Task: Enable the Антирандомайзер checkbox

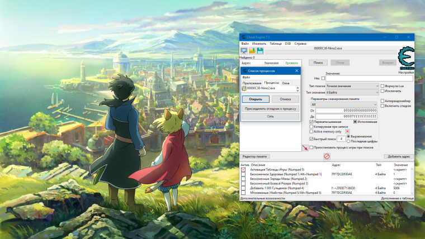Action: 382,101
